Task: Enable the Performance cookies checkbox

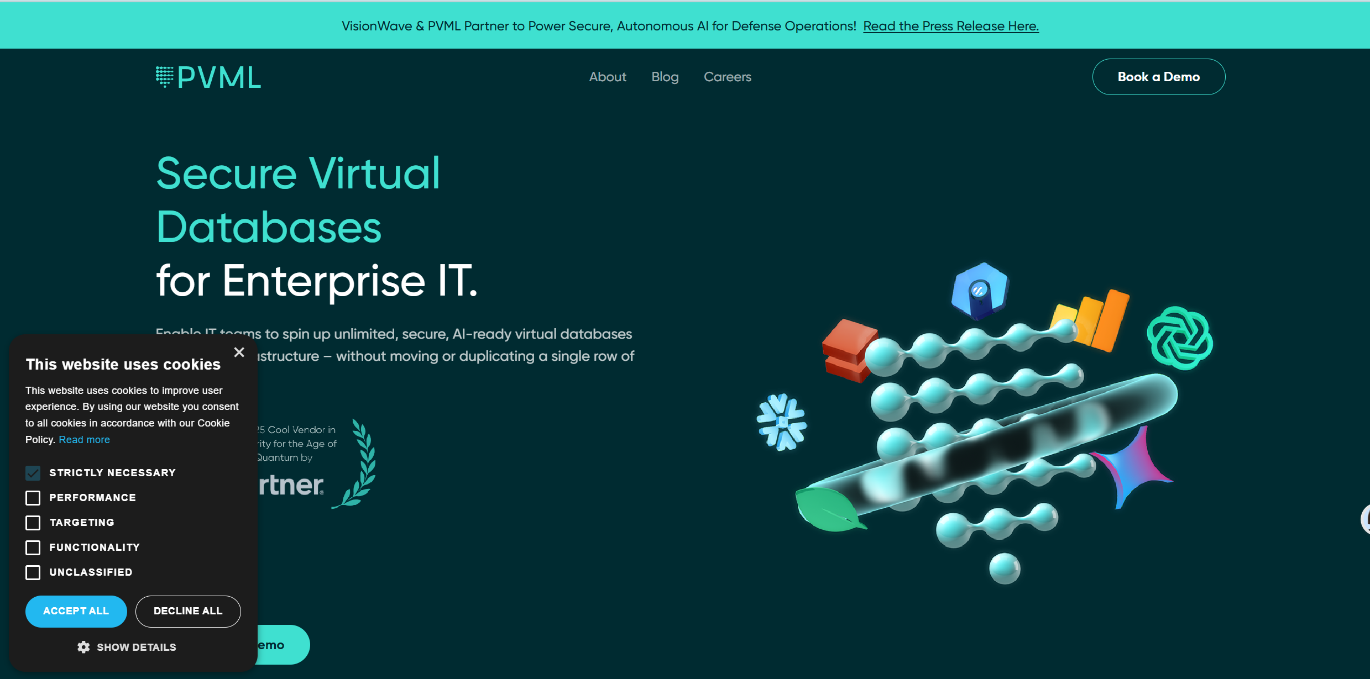Action: click(33, 498)
